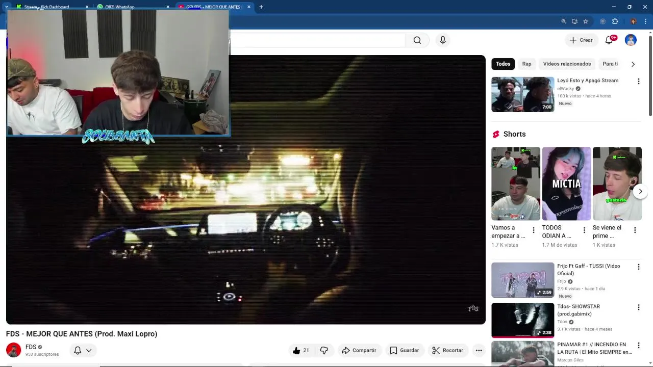Click the install app icon in address bar
The height and width of the screenshot is (367, 653).
[574, 21]
